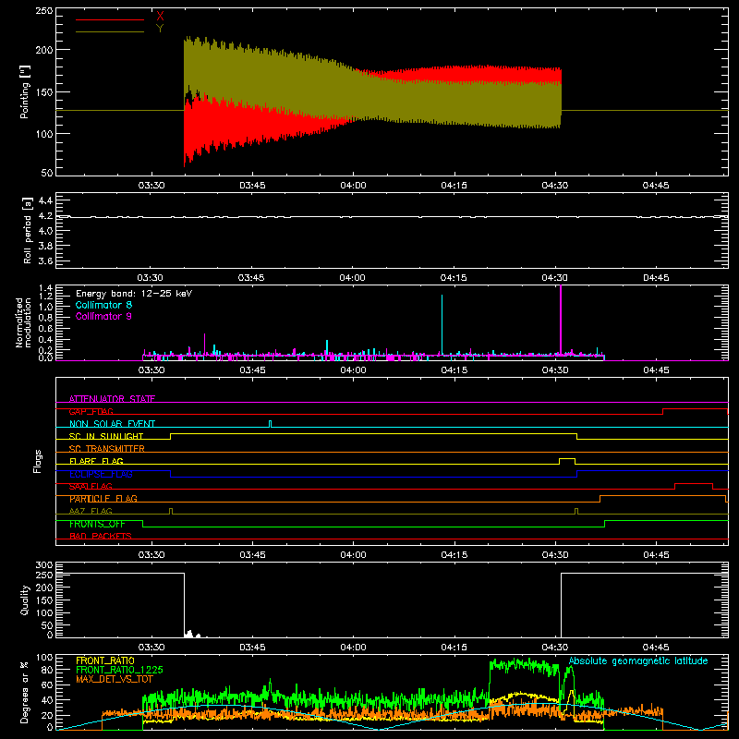Click the 04:15 label under Quality panel
Screen dimensions: 739x739
tap(454, 648)
